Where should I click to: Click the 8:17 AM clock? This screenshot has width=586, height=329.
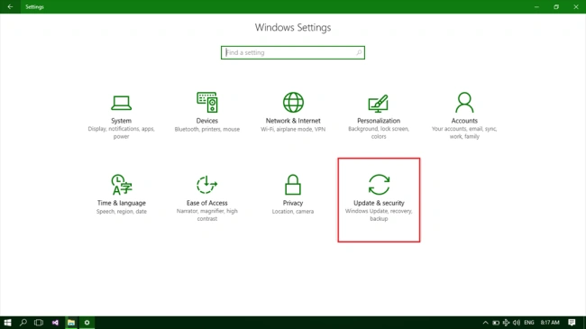pyautogui.click(x=550, y=323)
